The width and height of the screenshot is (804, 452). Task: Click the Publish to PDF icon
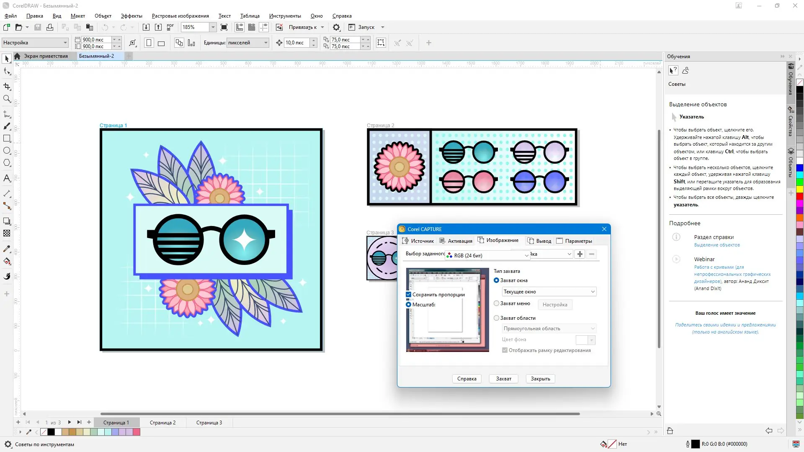click(170, 27)
